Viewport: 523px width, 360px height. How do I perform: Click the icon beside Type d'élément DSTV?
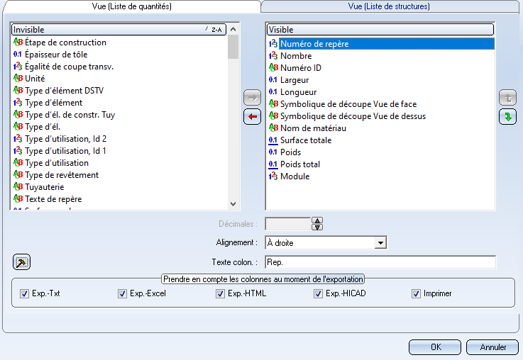tap(18, 90)
